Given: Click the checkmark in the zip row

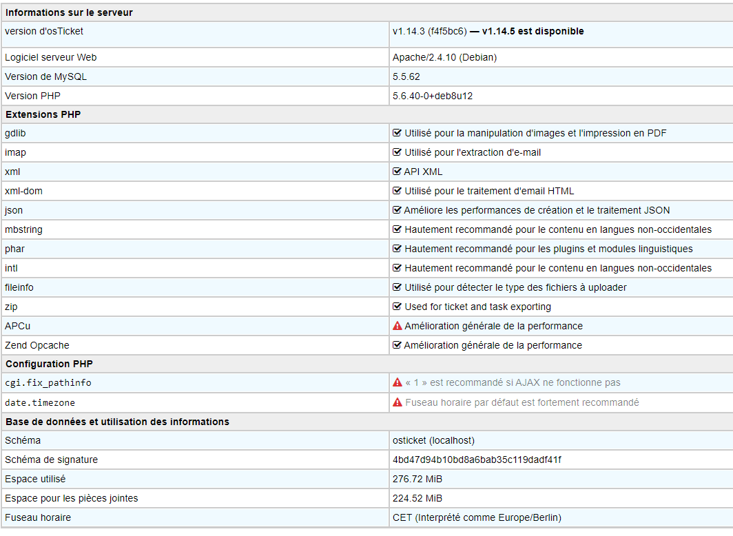Looking at the screenshot, I should click(398, 307).
